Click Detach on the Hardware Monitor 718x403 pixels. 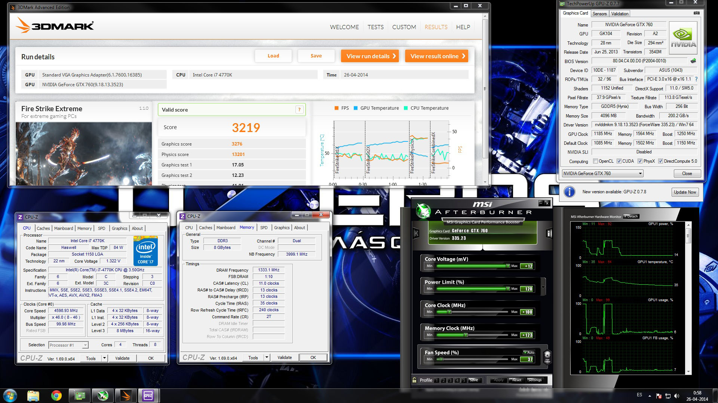(631, 216)
